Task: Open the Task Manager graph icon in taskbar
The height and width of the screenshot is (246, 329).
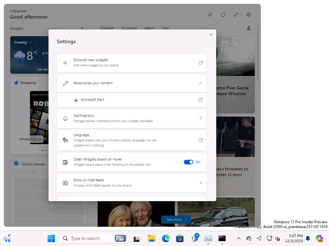Action: [208, 238]
